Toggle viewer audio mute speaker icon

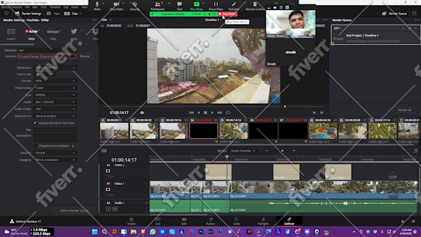coord(142,113)
